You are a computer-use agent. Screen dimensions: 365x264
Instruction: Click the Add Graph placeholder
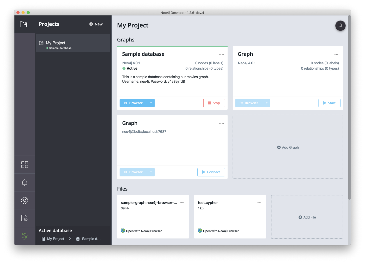288,147
